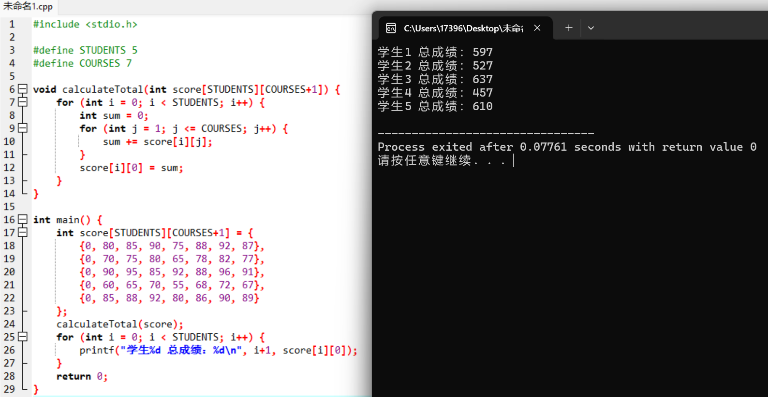Screen dimensions: 768x397
Task: Click terminal output 学生4 总成绩: 457
Action: click(x=435, y=93)
